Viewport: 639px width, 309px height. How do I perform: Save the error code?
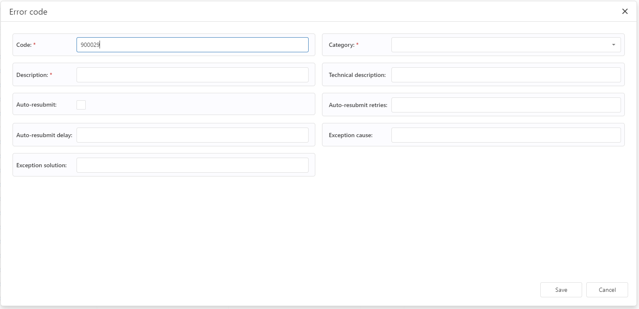[561, 290]
